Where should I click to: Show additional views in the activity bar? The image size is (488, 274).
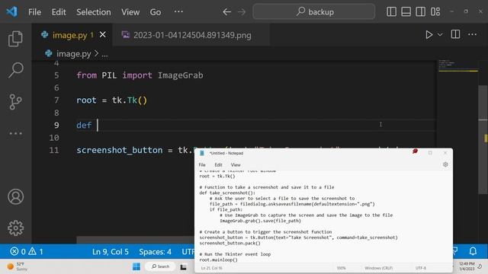pos(15,134)
